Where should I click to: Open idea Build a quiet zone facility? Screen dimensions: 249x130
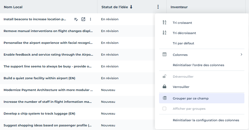point(39,78)
